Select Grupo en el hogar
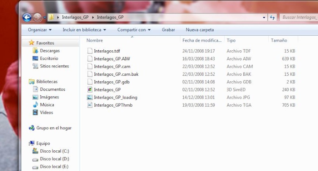318x171 pixels. pyautogui.click(x=54, y=128)
